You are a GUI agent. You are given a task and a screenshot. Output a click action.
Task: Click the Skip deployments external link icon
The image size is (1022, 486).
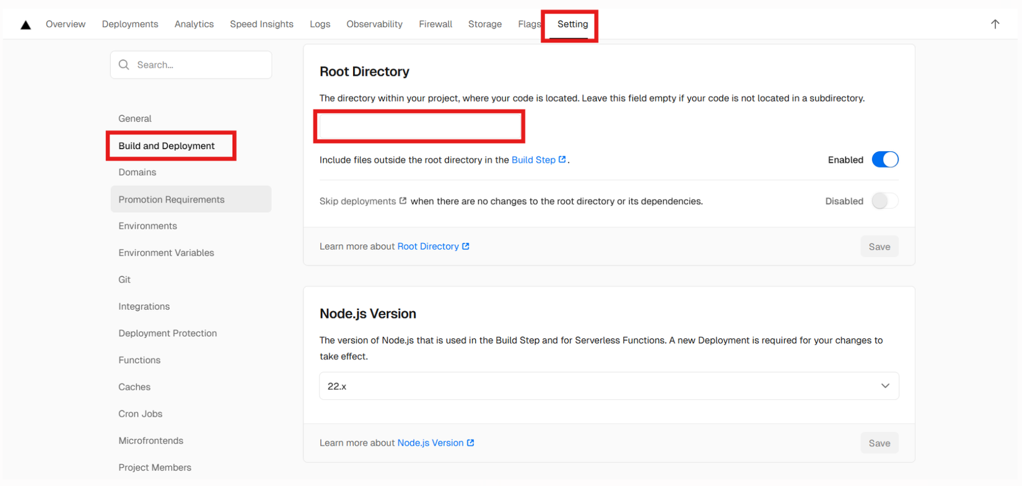(x=403, y=201)
